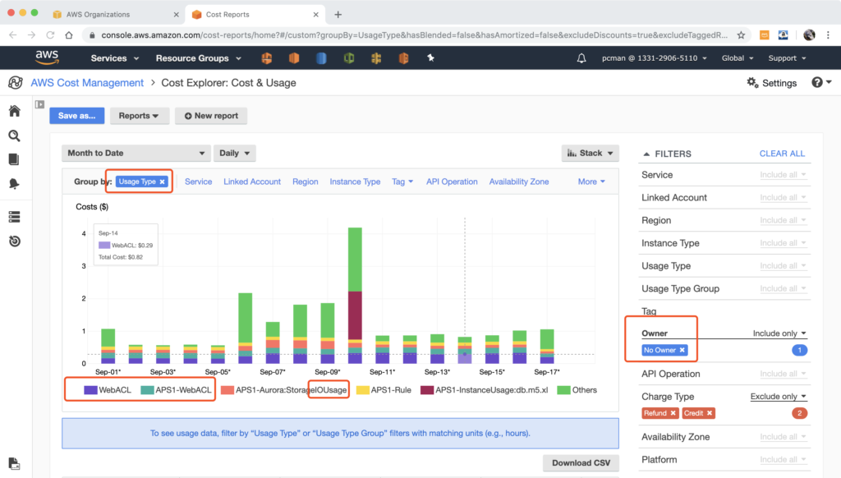
Task: Reload the page
Action: [50, 35]
